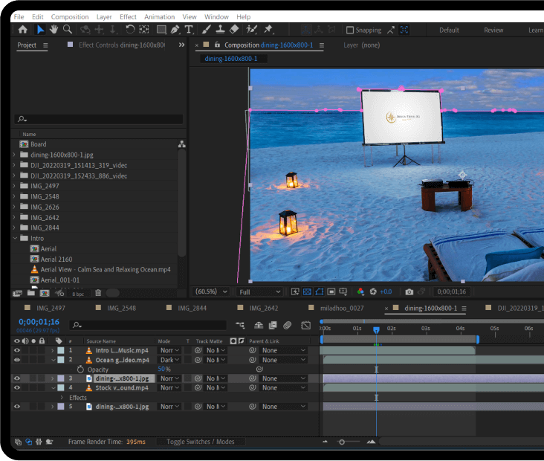The image size is (544, 461).
Task: Toggle the Snapping checkbox
Action: 350,30
